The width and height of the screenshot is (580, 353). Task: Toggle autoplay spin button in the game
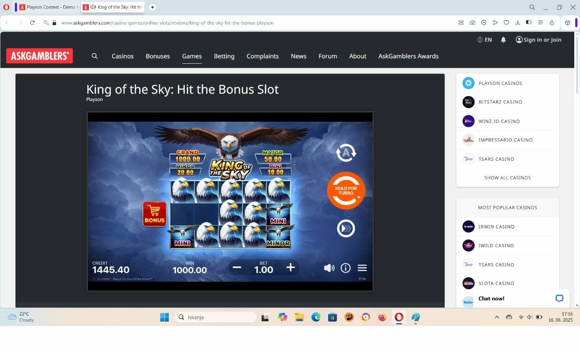click(346, 153)
